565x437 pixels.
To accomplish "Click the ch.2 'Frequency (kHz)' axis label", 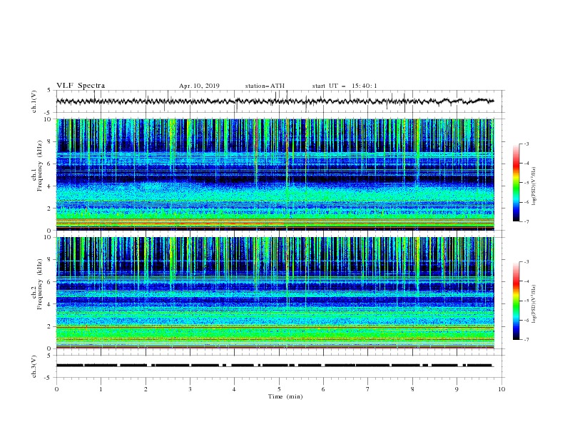I will tap(40, 284).
